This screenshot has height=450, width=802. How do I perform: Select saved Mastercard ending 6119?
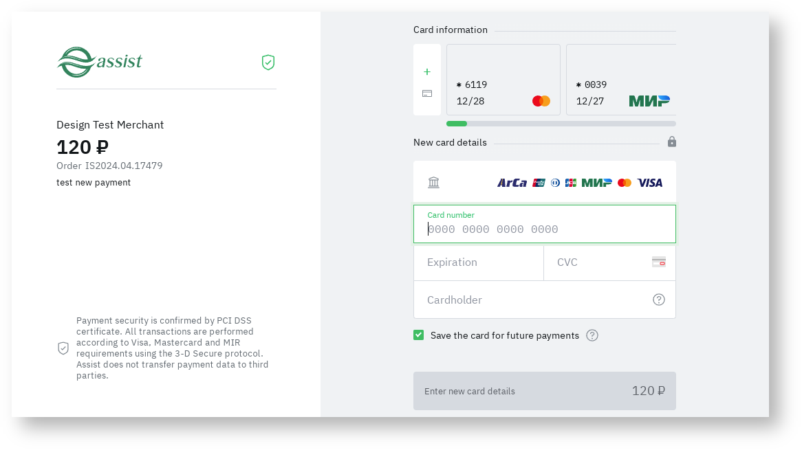coord(503,80)
